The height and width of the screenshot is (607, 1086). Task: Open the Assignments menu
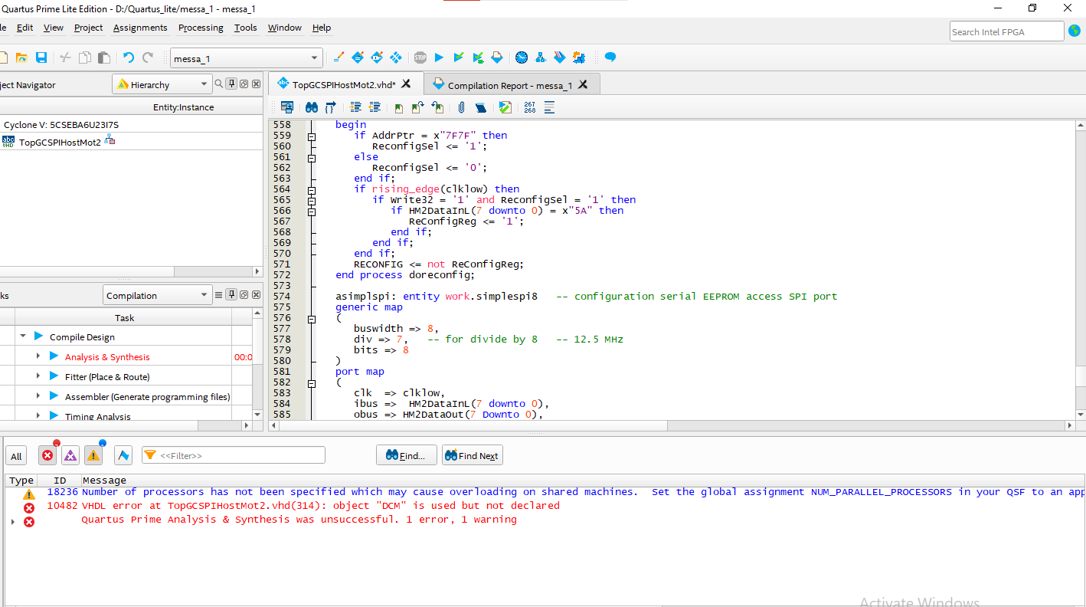pos(140,28)
